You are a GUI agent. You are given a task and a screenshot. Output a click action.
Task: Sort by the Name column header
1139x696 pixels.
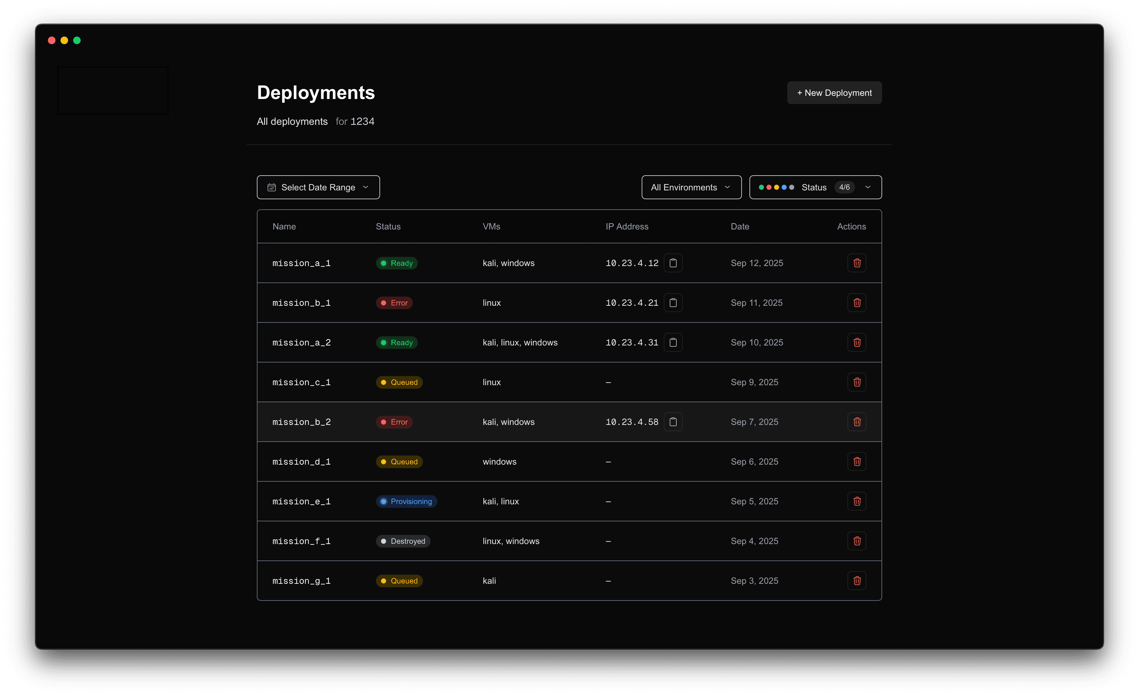tap(284, 227)
